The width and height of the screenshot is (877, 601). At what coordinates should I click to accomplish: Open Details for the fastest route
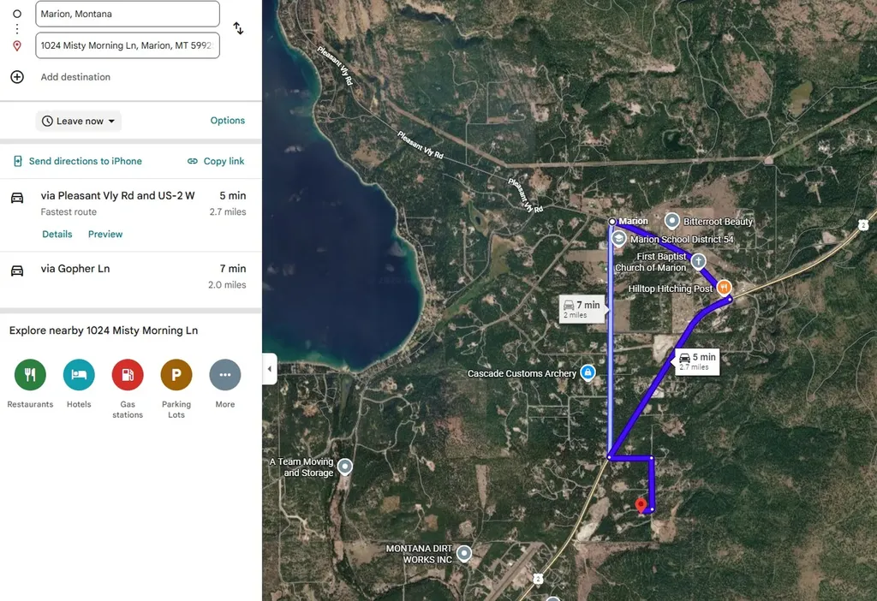[x=57, y=235]
